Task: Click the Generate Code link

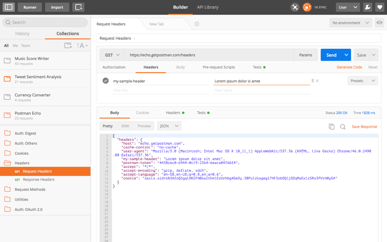Action: 349,67
